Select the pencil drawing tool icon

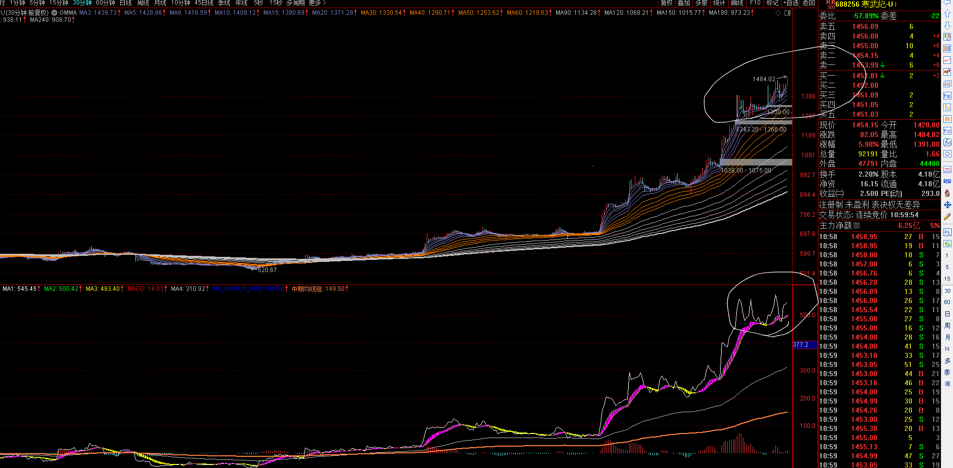tap(947, 216)
